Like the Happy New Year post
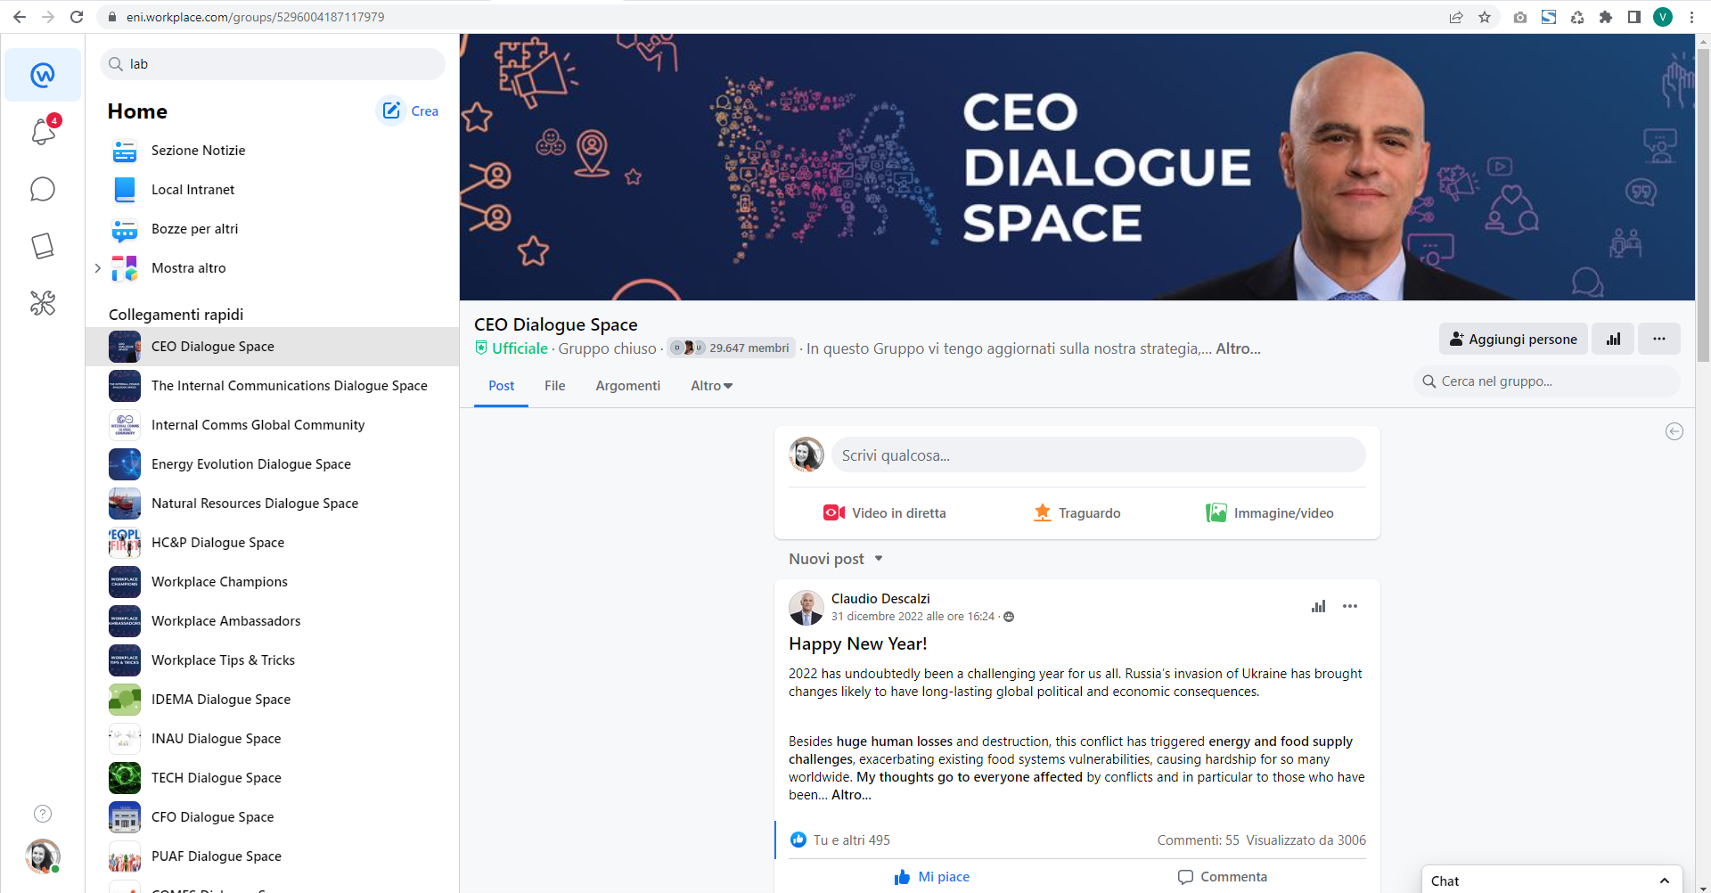This screenshot has width=1711, height=893. [932, 877]
